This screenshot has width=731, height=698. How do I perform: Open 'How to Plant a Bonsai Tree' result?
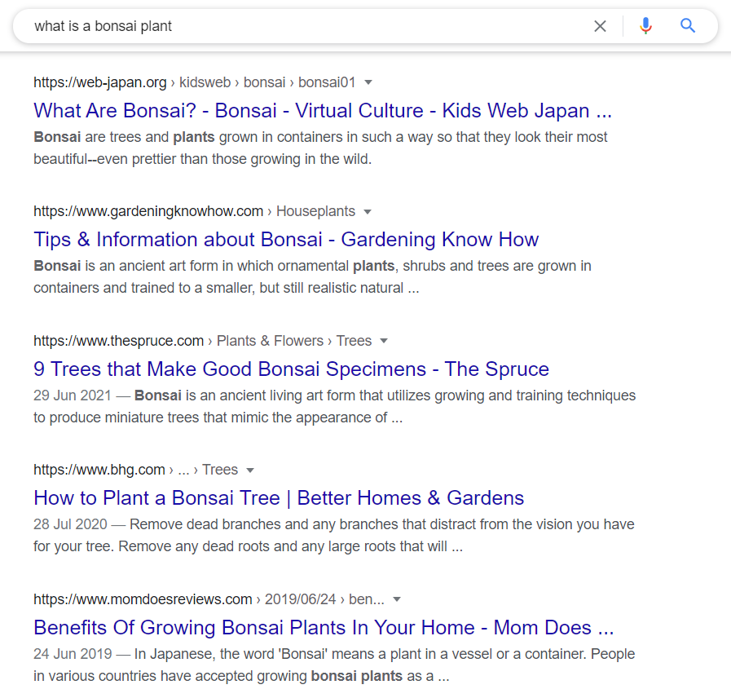[x=279, y=498]
